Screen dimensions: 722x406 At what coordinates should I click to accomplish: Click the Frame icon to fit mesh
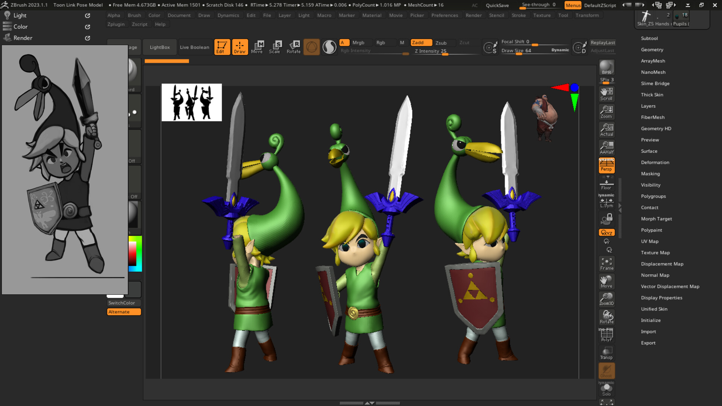tap(606, 263)
